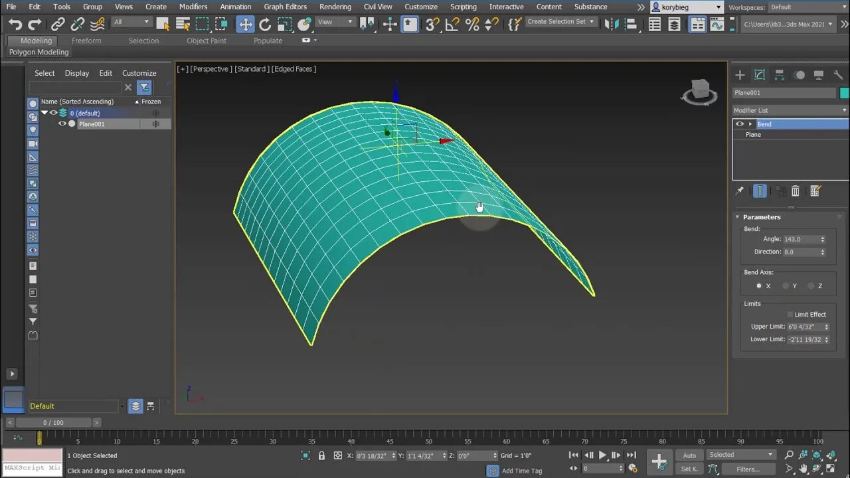Enable the Limit Effect checkbox

(x=790, y=315)
